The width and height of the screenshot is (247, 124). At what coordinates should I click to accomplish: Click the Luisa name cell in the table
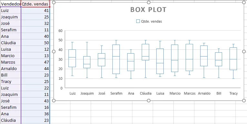pos(11,49)
